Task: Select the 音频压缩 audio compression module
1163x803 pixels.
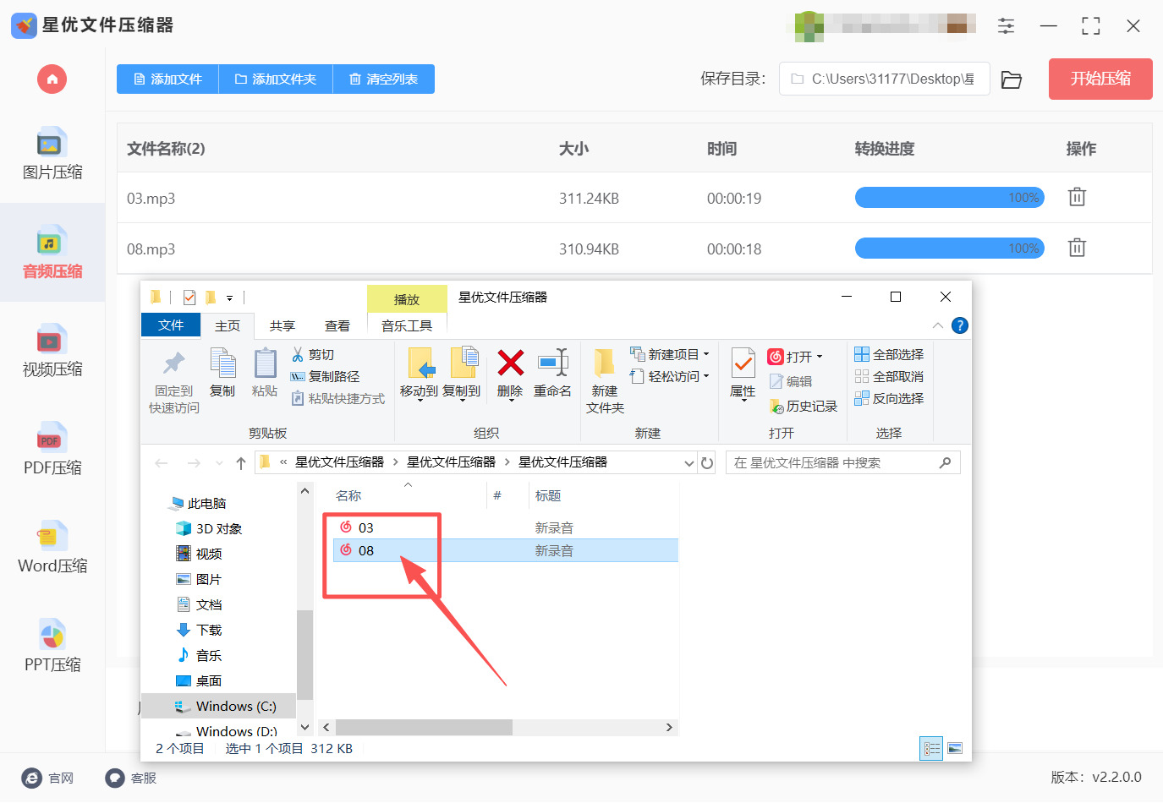Action: pyautogui.click(x=52, y=253)
